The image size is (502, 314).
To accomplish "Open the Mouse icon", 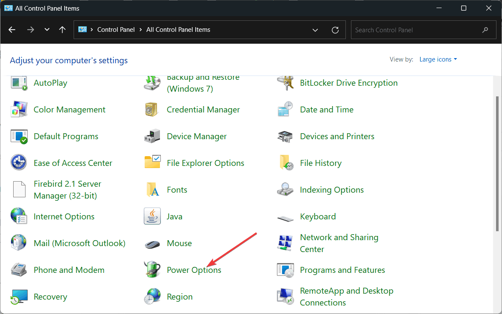I will point(152,244).
